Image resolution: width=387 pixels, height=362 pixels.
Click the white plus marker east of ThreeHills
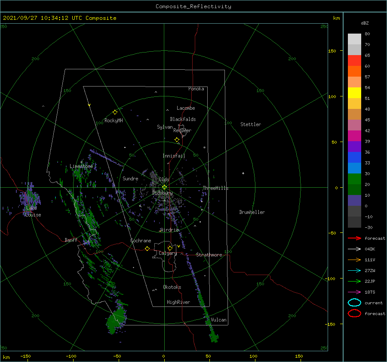click(x=243, y=173)
